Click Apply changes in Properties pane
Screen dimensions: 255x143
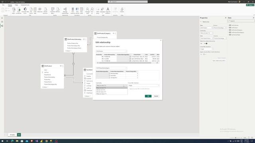(x=222, y=58)
